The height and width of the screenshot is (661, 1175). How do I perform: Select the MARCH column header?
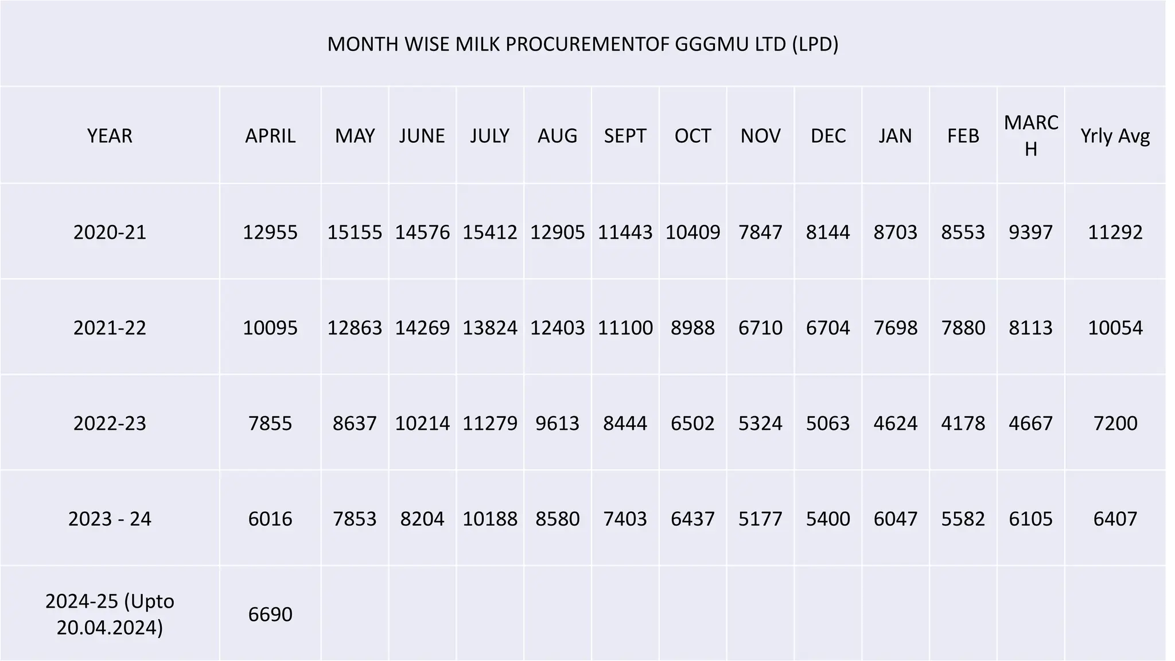coord(1031,135)
